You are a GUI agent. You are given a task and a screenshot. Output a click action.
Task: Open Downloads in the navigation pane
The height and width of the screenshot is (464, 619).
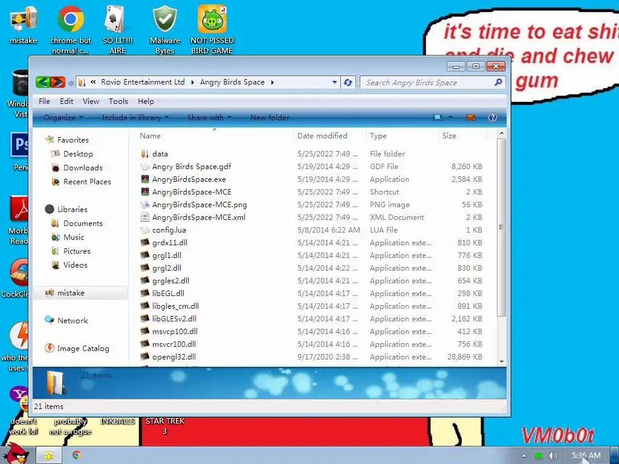83,168
